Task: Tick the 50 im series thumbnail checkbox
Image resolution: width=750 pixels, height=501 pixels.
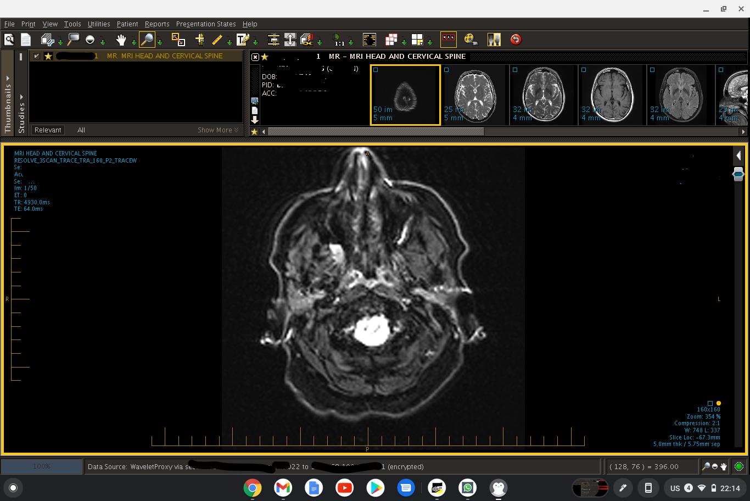Action: [x=376, y=70]
